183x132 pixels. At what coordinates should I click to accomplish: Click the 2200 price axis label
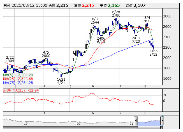pyautogui.click(x=167, y=47)
